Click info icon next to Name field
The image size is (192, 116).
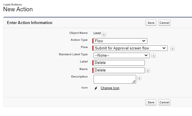click(x=148, y=70)
